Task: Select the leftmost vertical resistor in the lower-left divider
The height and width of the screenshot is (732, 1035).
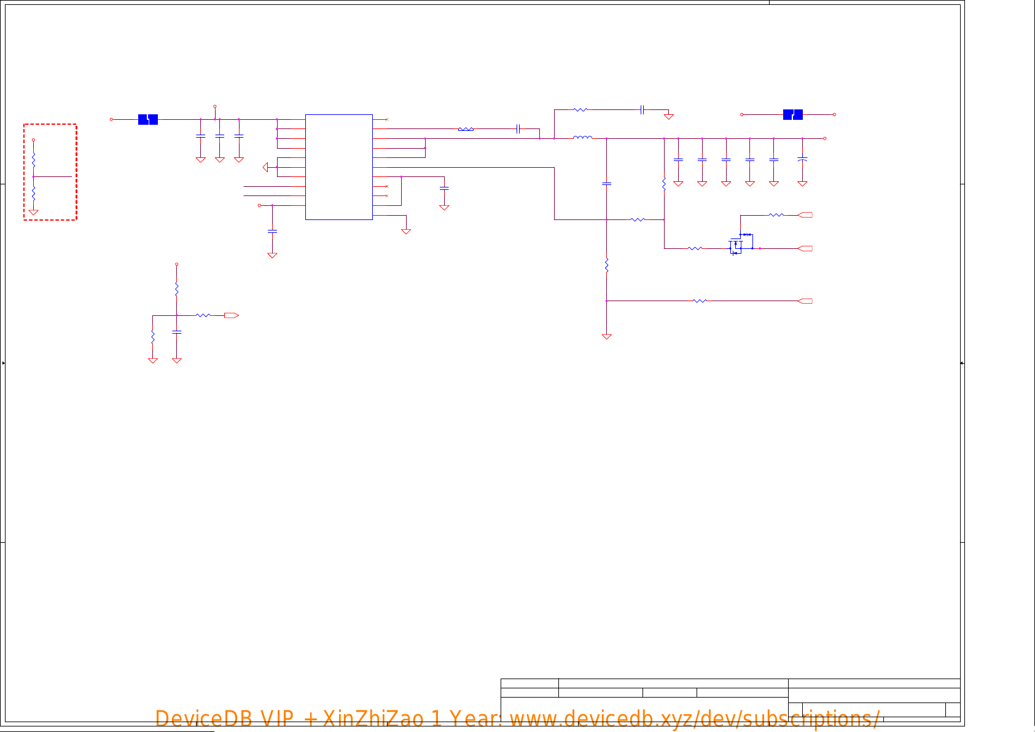Action: 152,337
